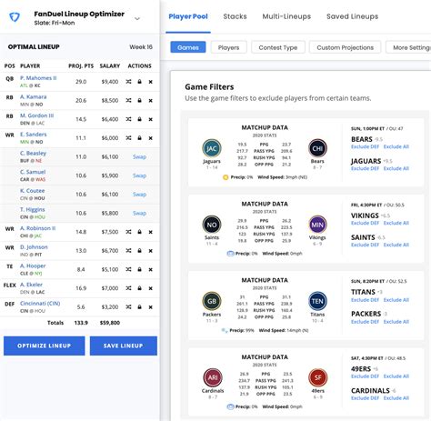Shuffle the E. Sanders row

pyautogui.click(x=128, y=138)
